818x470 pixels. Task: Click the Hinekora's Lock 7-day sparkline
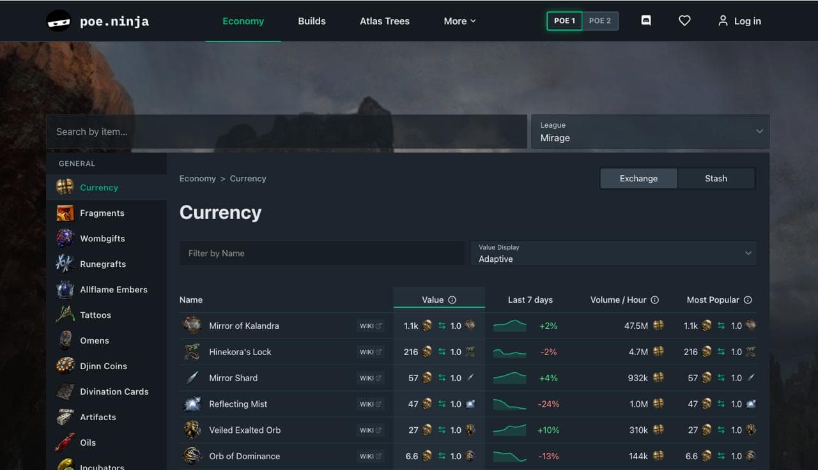[510, 352]
